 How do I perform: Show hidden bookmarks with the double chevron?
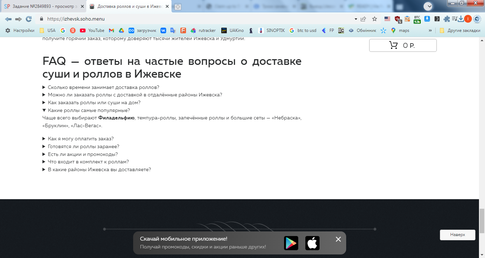(x=430, y=30)
